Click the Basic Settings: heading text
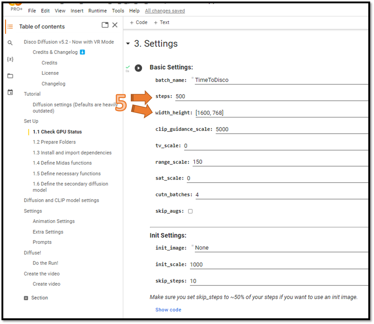 click(x=171, y=67)
